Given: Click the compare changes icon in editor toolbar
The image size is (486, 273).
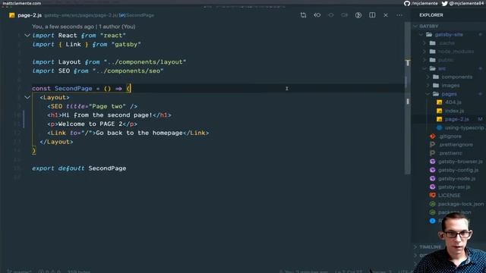Looking at the screenshot, I should click(x=303, y=15).
